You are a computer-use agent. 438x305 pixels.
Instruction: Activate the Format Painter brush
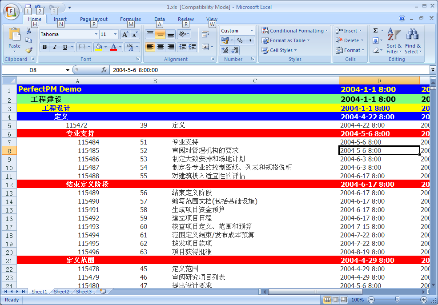(x=29, y=50)
